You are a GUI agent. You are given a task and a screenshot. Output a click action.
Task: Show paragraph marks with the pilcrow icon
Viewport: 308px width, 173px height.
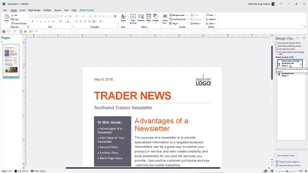[x=115, y=16]
